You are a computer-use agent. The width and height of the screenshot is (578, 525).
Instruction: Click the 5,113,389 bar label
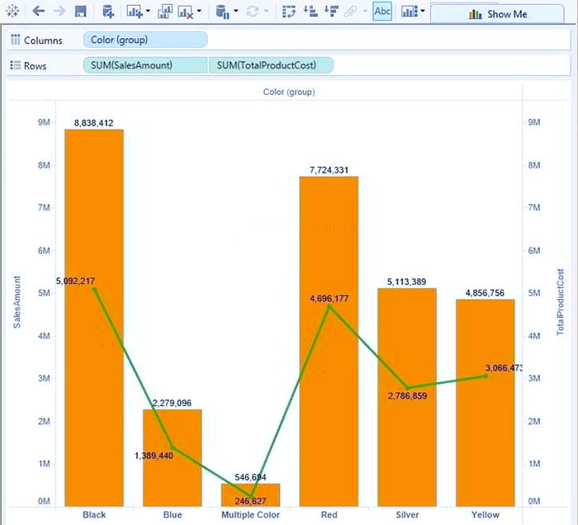tap(406, 281)
